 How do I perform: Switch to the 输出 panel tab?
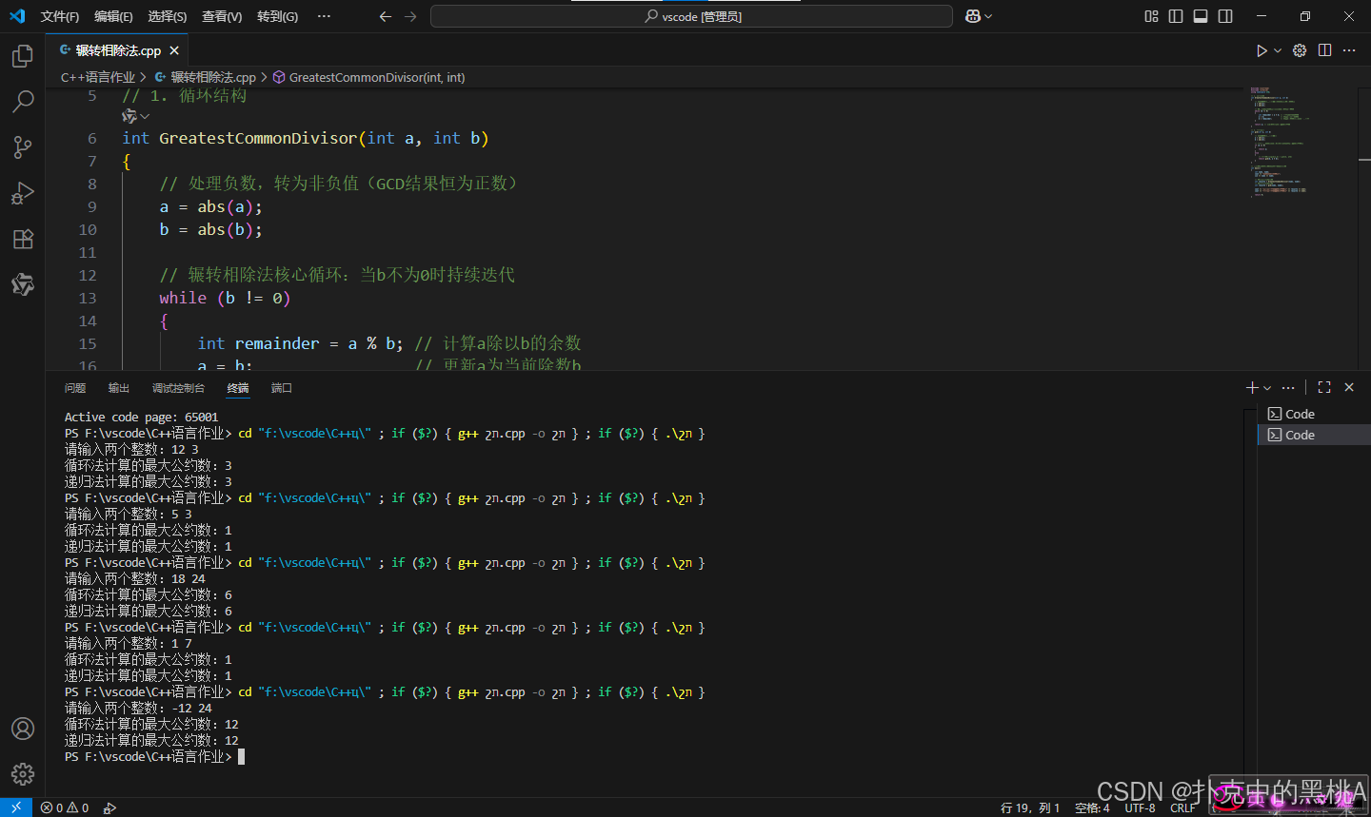point(119,388)
